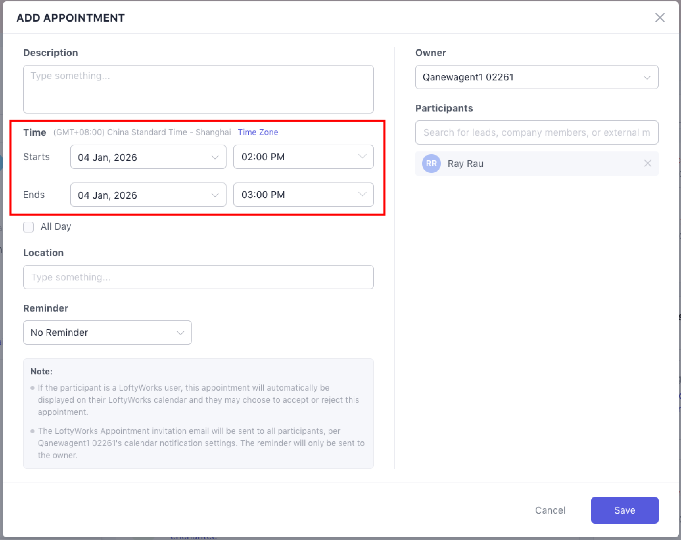Image resolution: width=681 pixels, height=540 pixels.
Task: Click chevron on 03:00 PM time field
Action: click(362, 194)
